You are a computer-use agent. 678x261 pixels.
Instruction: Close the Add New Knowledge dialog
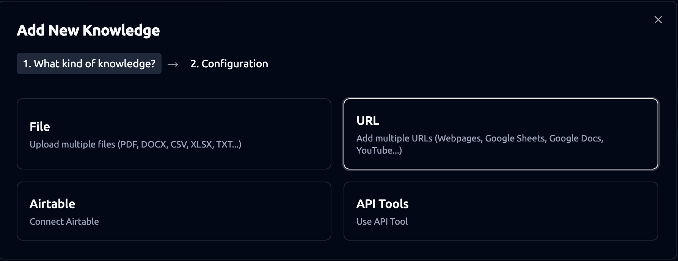(658, 20)
